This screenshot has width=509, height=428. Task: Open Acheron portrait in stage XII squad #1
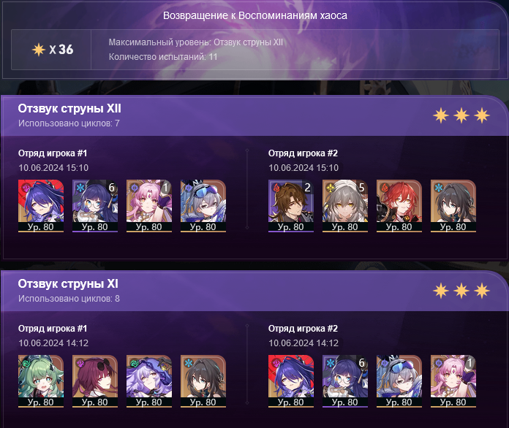[x=41, y=206]
